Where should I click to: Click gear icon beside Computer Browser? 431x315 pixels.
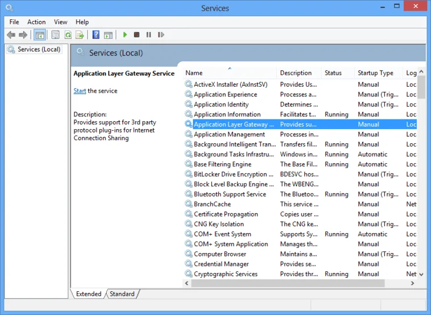(188, 254)
